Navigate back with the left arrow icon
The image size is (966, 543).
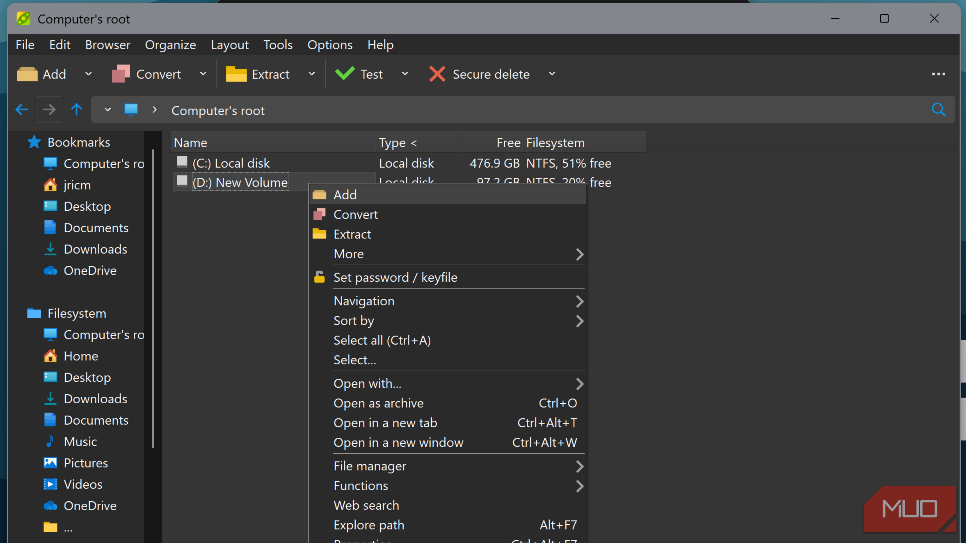point(22,110)
